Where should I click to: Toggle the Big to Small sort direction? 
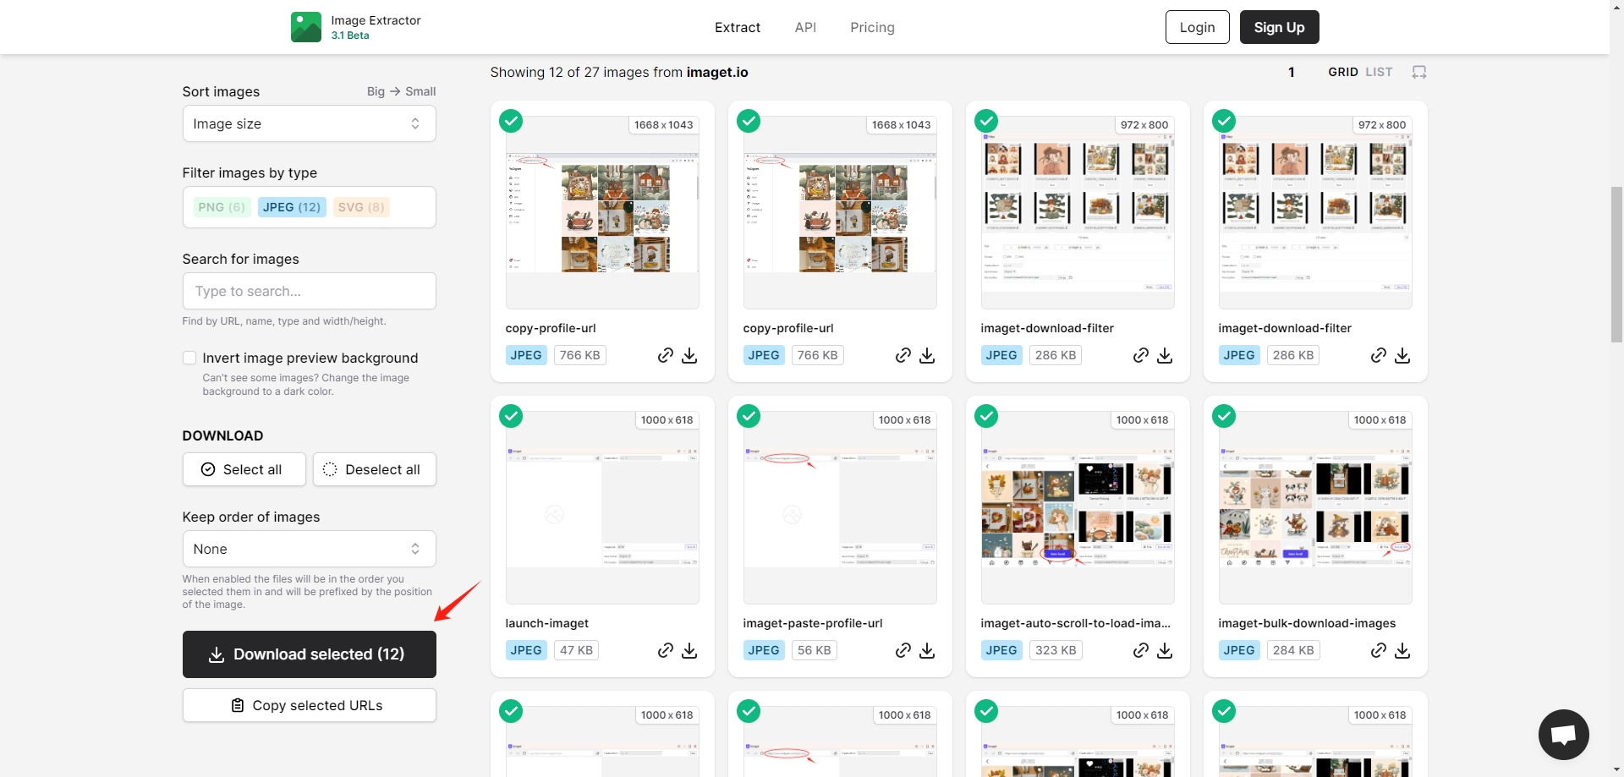pyautogui.click(x=401, y=91)
